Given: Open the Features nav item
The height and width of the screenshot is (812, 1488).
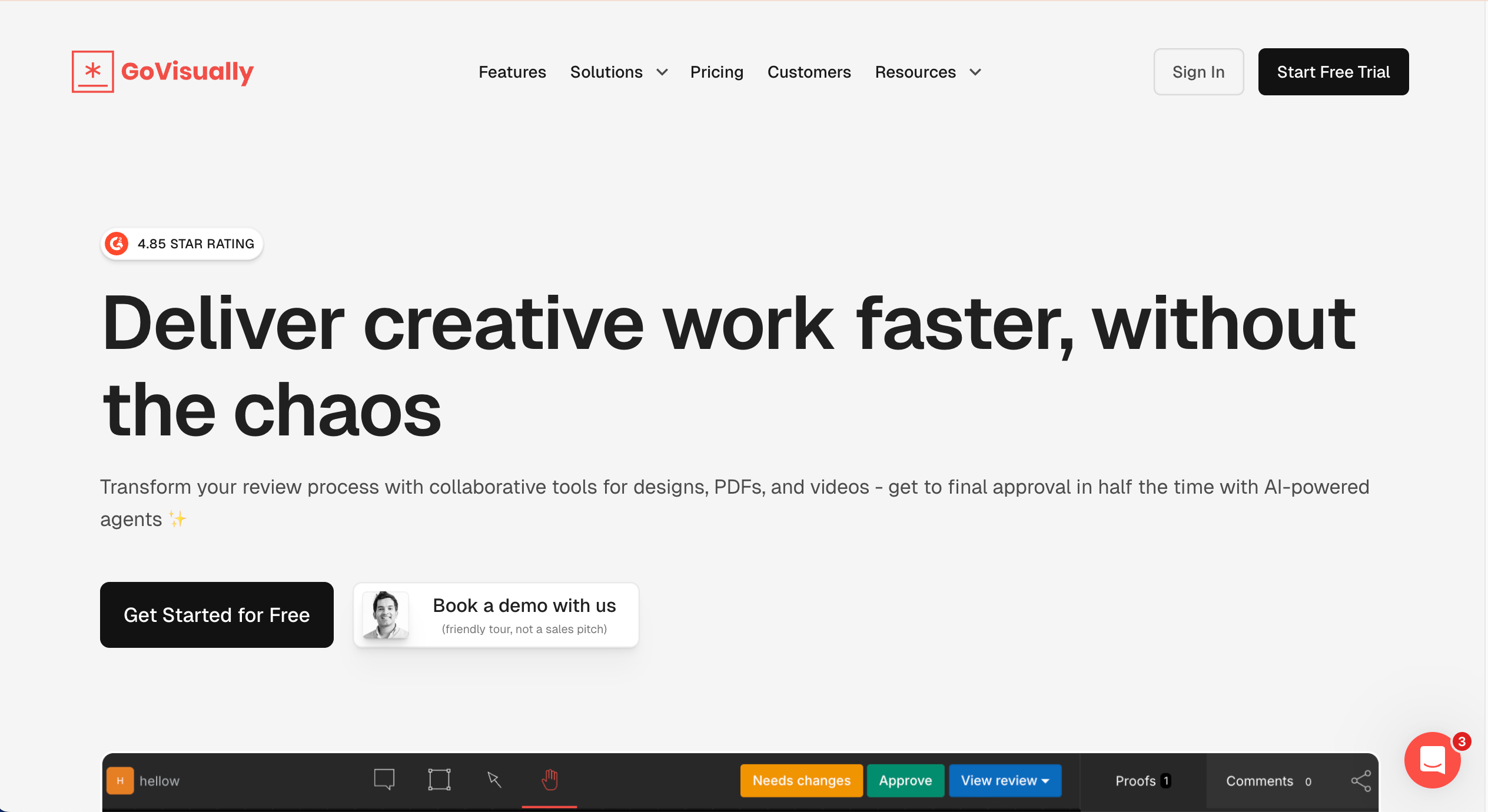Looking at the screenshot, I should tap(512, 72).
